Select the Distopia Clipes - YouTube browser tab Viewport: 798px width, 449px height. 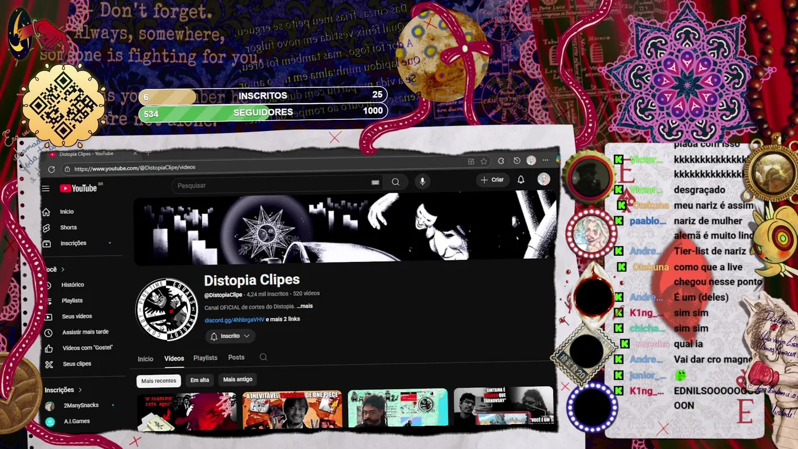[x=87, y=154]
